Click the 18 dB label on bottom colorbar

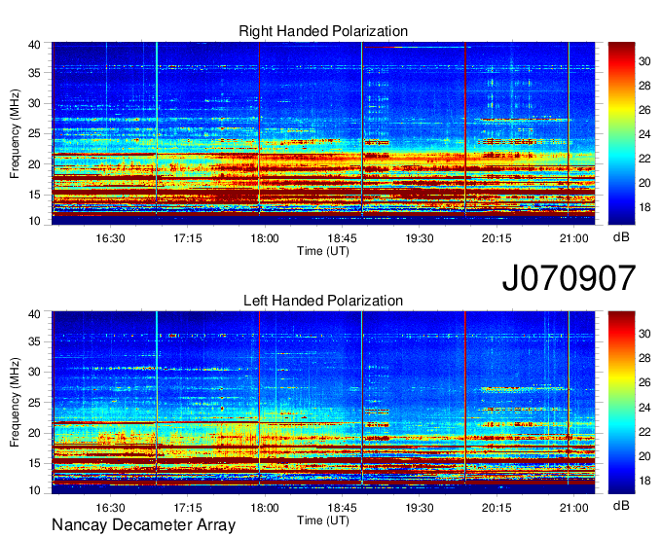(x=644, y=481)
